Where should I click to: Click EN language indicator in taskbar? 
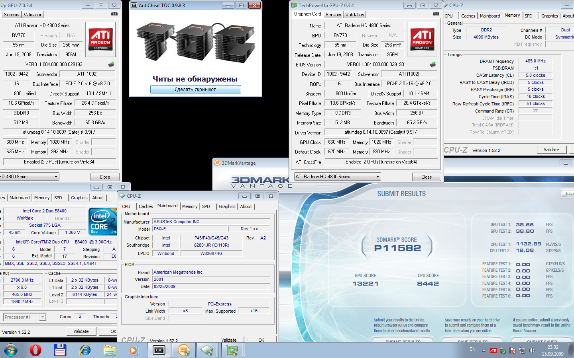[472, 349]
